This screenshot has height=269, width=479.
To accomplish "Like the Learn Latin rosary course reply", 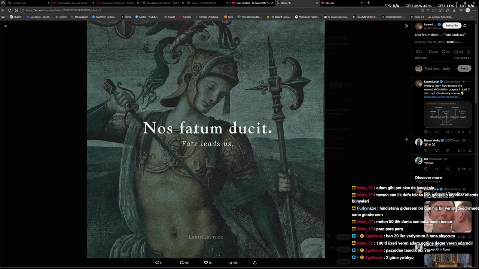I will click(x=448, y=132).
